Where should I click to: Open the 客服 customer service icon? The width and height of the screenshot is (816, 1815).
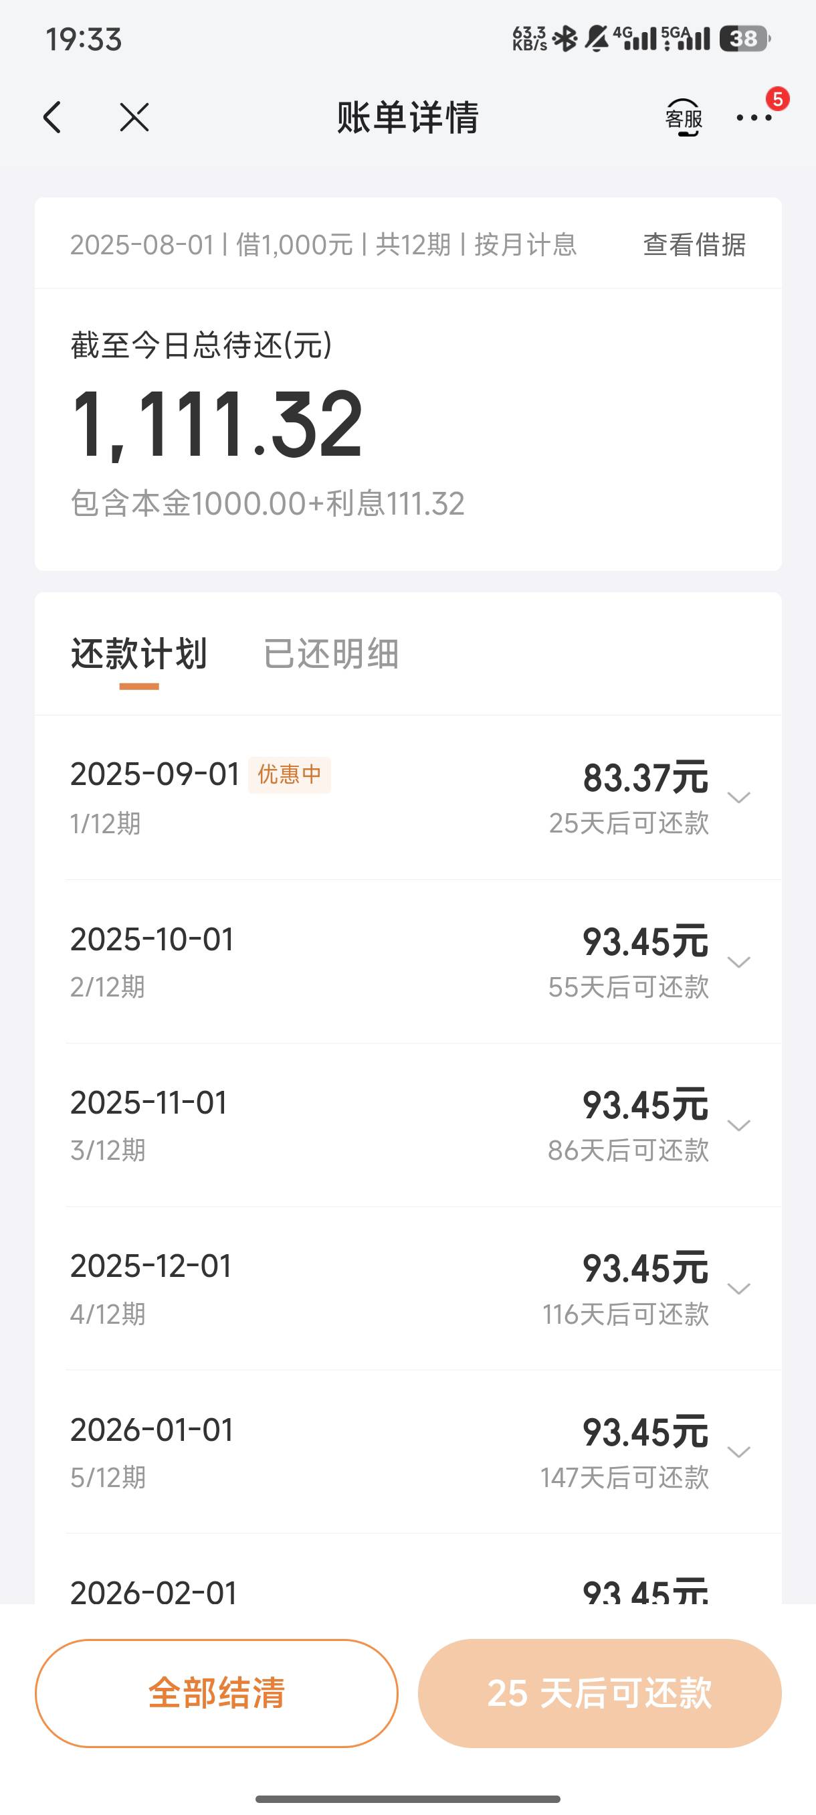(x=684, y=118)
